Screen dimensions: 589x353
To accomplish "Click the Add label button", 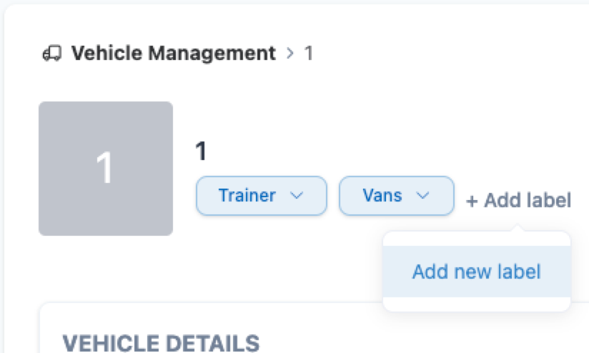I will click(x=519, y=201).
